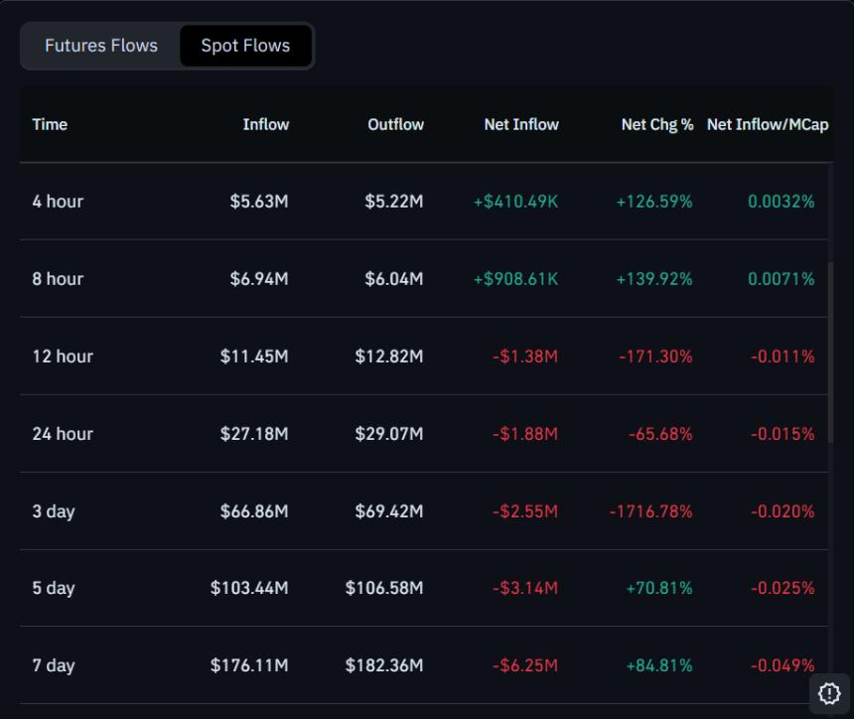The width and height of the screenshot is (854, 719).
Task: Select the 3 day flows row
Action: click(x=427, y=511)
